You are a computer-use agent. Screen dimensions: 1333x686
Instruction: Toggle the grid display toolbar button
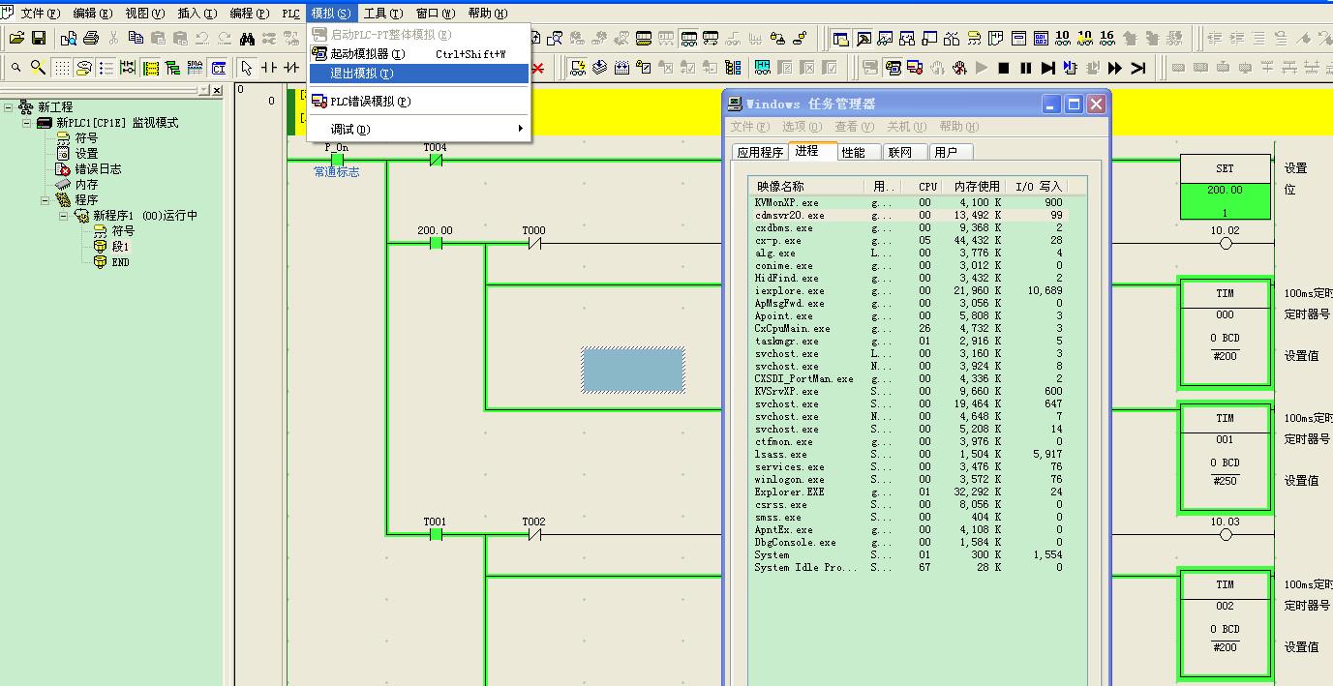click(x=61, y=68)
